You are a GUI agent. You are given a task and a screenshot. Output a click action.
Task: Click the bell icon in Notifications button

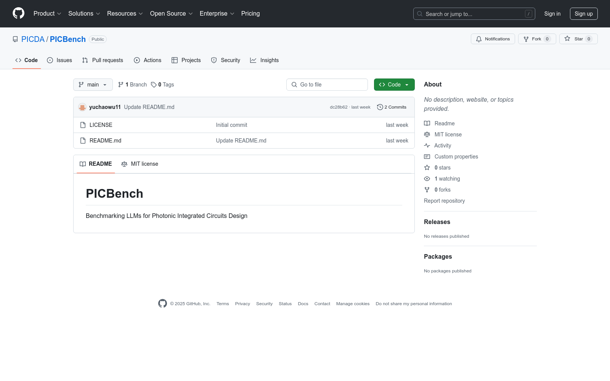point(479,39)
